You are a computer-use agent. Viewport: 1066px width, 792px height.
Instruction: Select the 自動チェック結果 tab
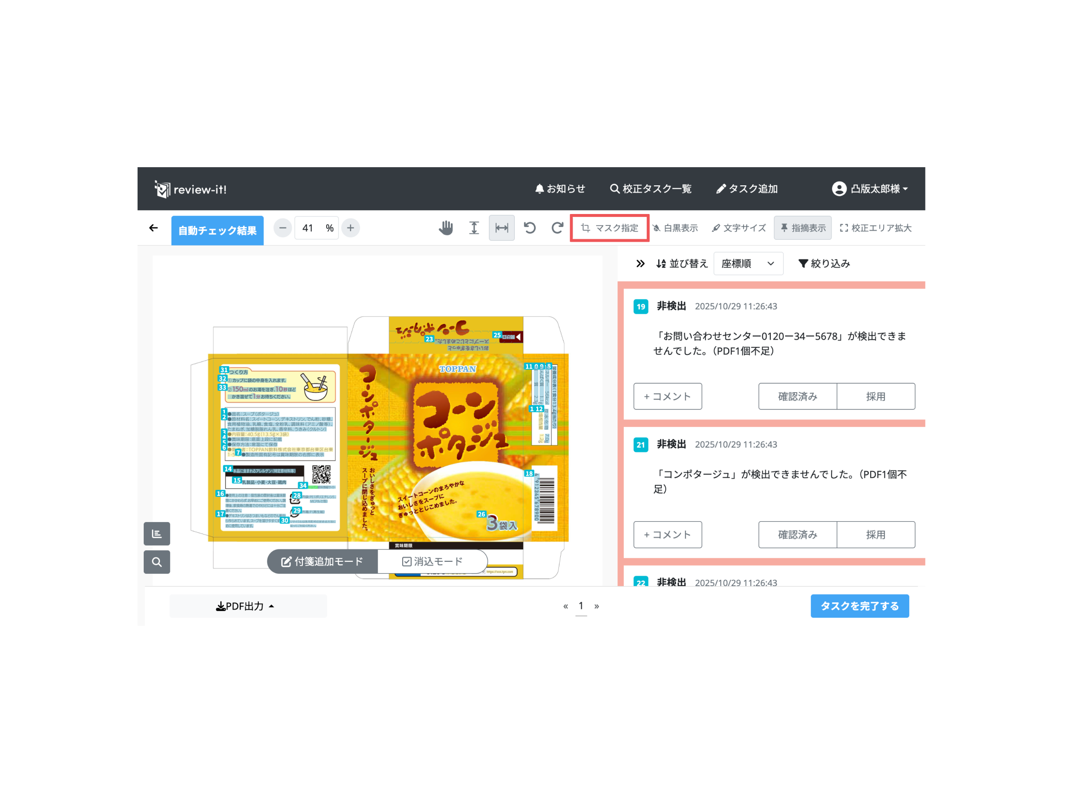[x=218, y=231]
